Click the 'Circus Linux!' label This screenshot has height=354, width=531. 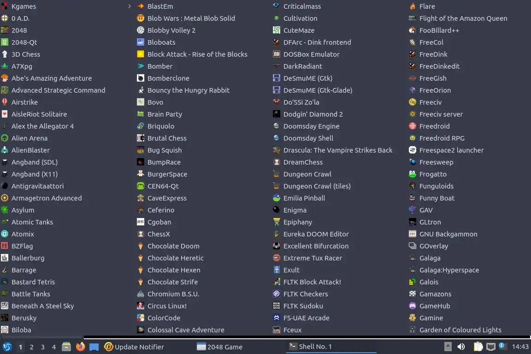(167, 306)
